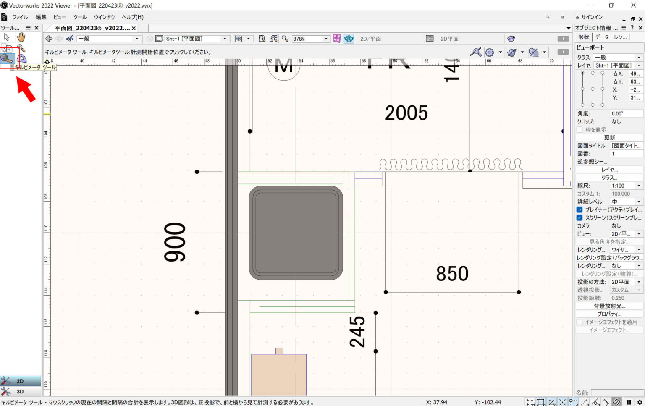
Task: Open the purple multiple view panes icon
Action: 336,38
